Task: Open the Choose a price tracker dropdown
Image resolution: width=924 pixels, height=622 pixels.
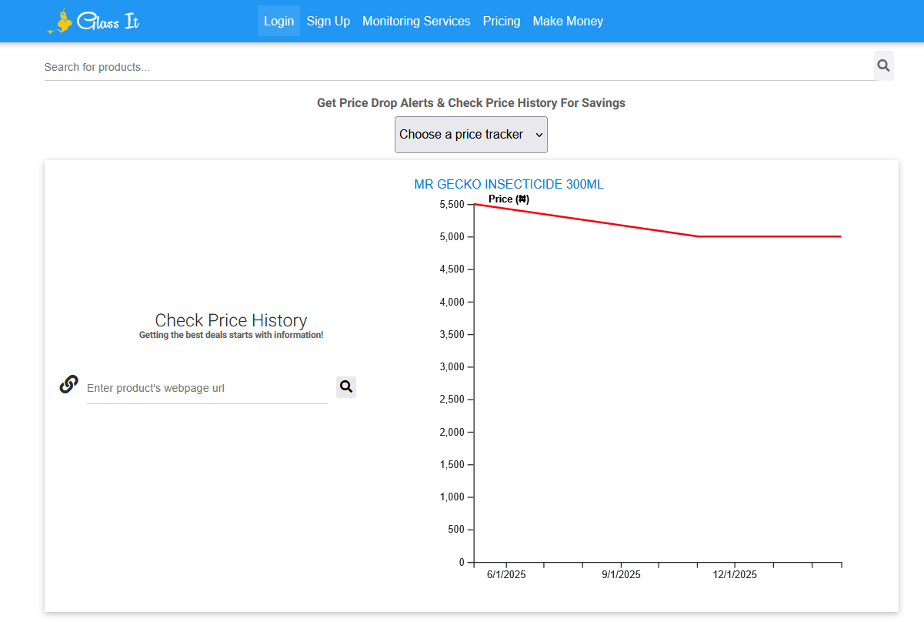Action: tap(471, 135)
